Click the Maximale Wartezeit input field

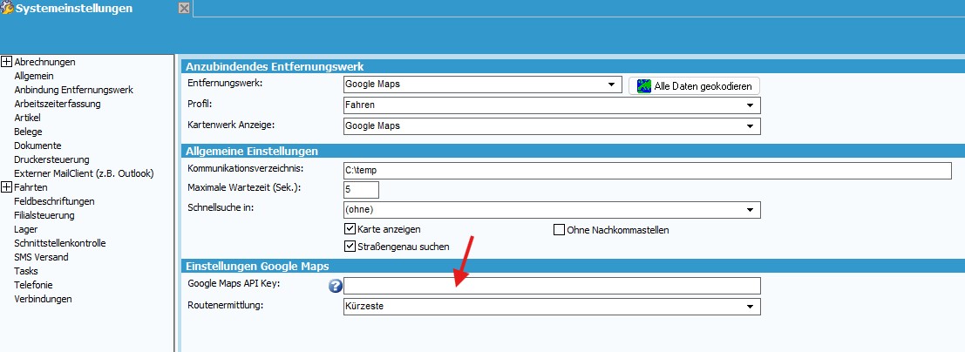pos(361,189)
